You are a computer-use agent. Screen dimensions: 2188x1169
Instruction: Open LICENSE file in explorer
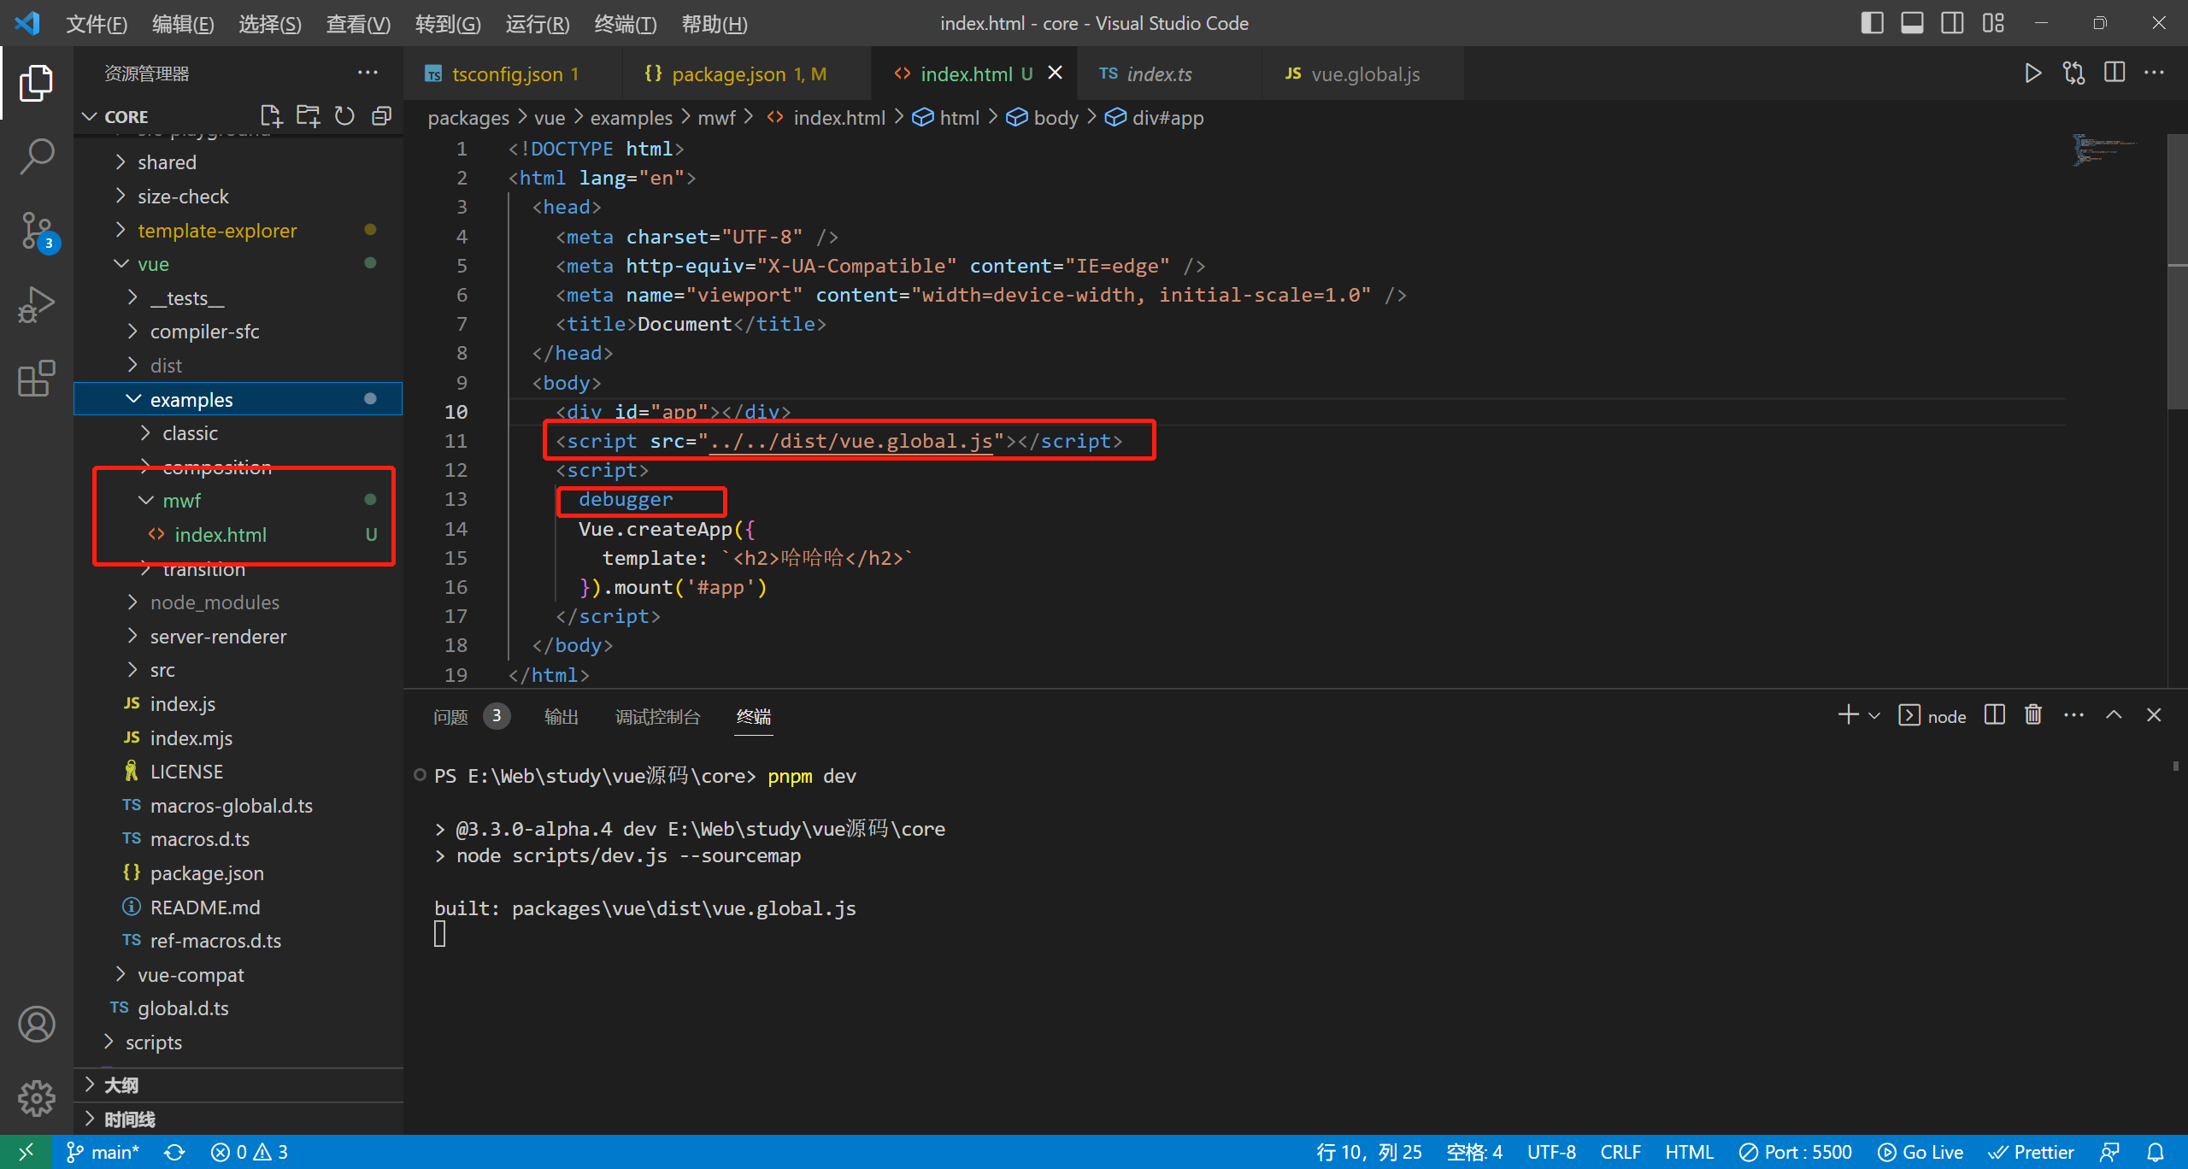click(239, 772)
